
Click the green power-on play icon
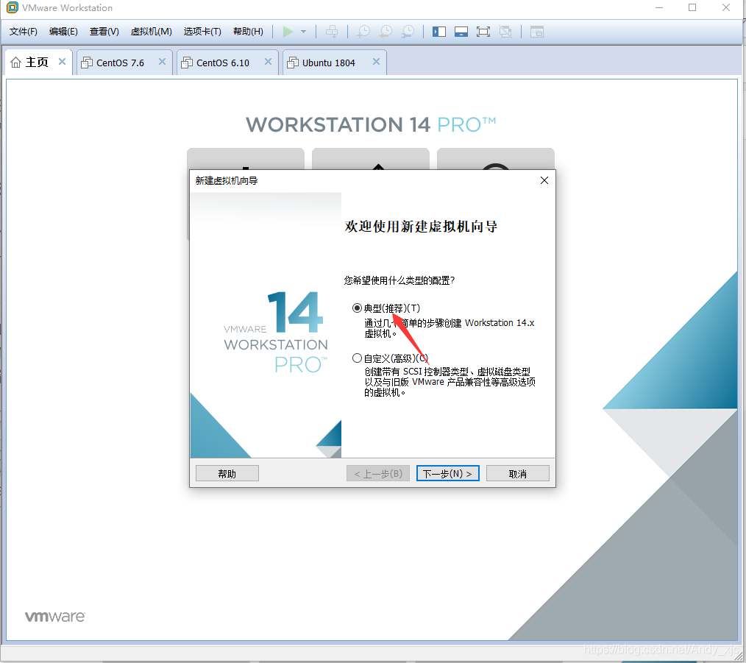[288, 32]
